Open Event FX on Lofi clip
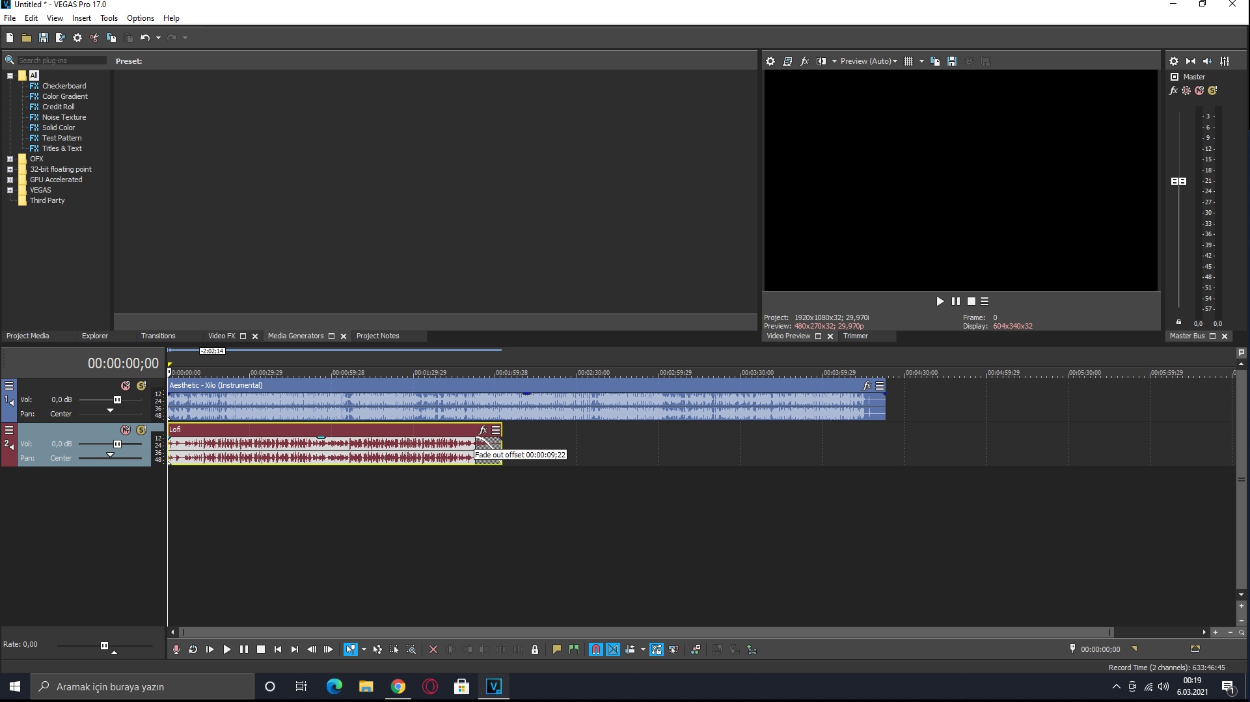1250x702 pixels. [483, 430]
